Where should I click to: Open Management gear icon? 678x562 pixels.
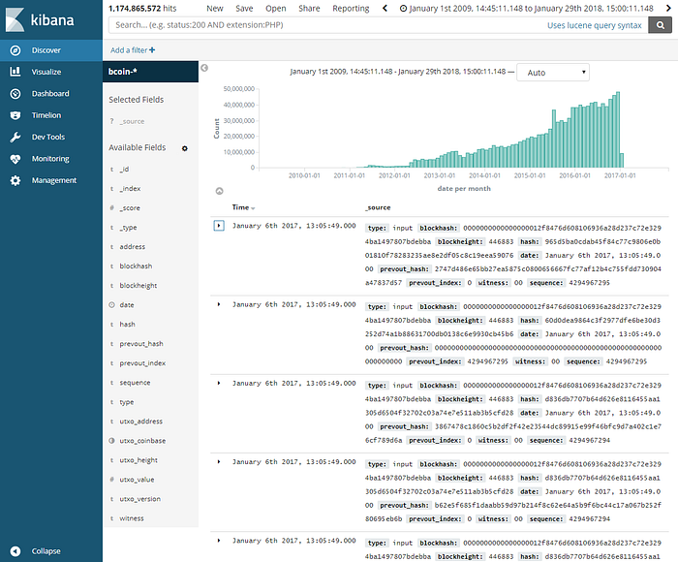click(x=15, y=180)
